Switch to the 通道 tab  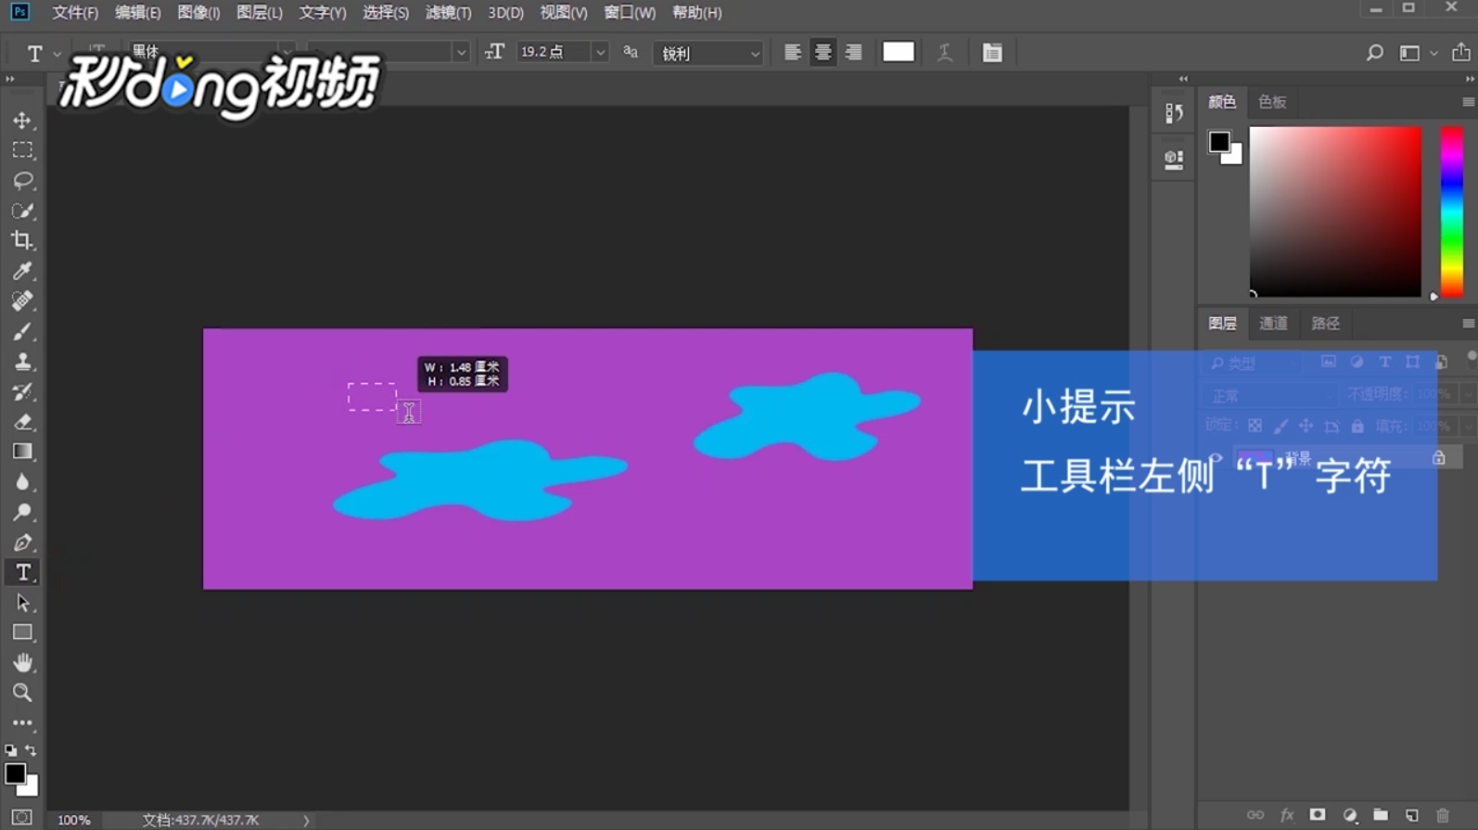[1273, 324]
